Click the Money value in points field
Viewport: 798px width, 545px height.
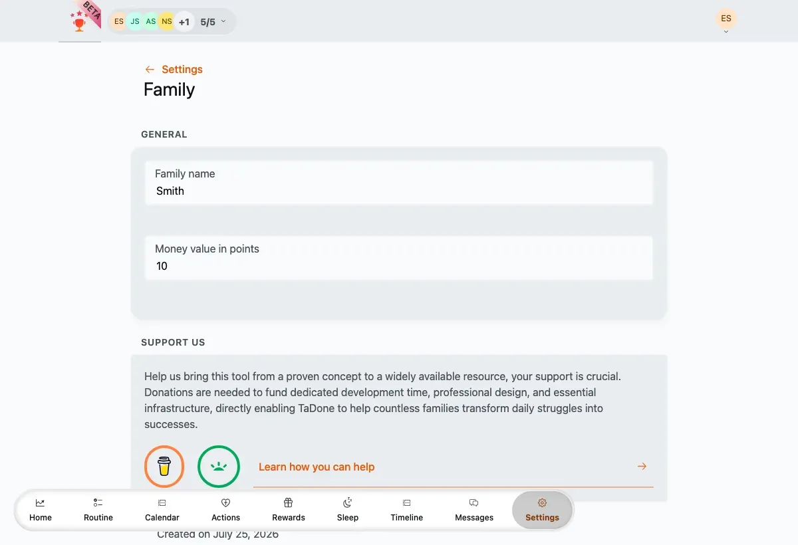click(x=399, y=258)
